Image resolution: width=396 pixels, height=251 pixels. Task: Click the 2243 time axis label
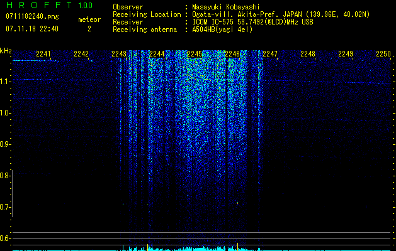[119, 54]
